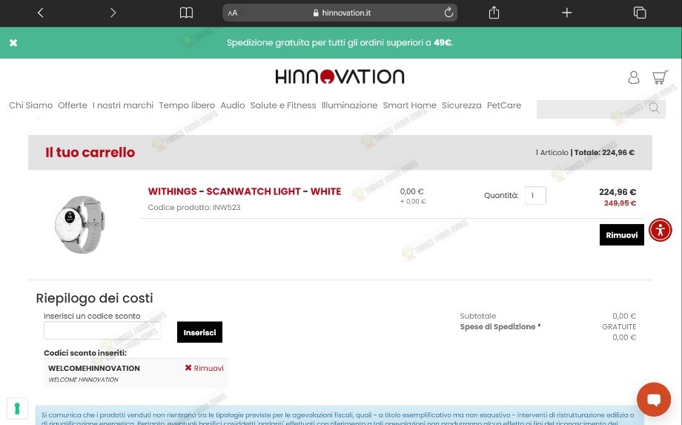The image size is (682, 425).
Task: Open the Smart Home category
Action: pos(409,105)
